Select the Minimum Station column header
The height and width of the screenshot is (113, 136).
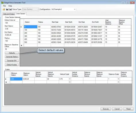pyautogui.click(x=16, y=74)
